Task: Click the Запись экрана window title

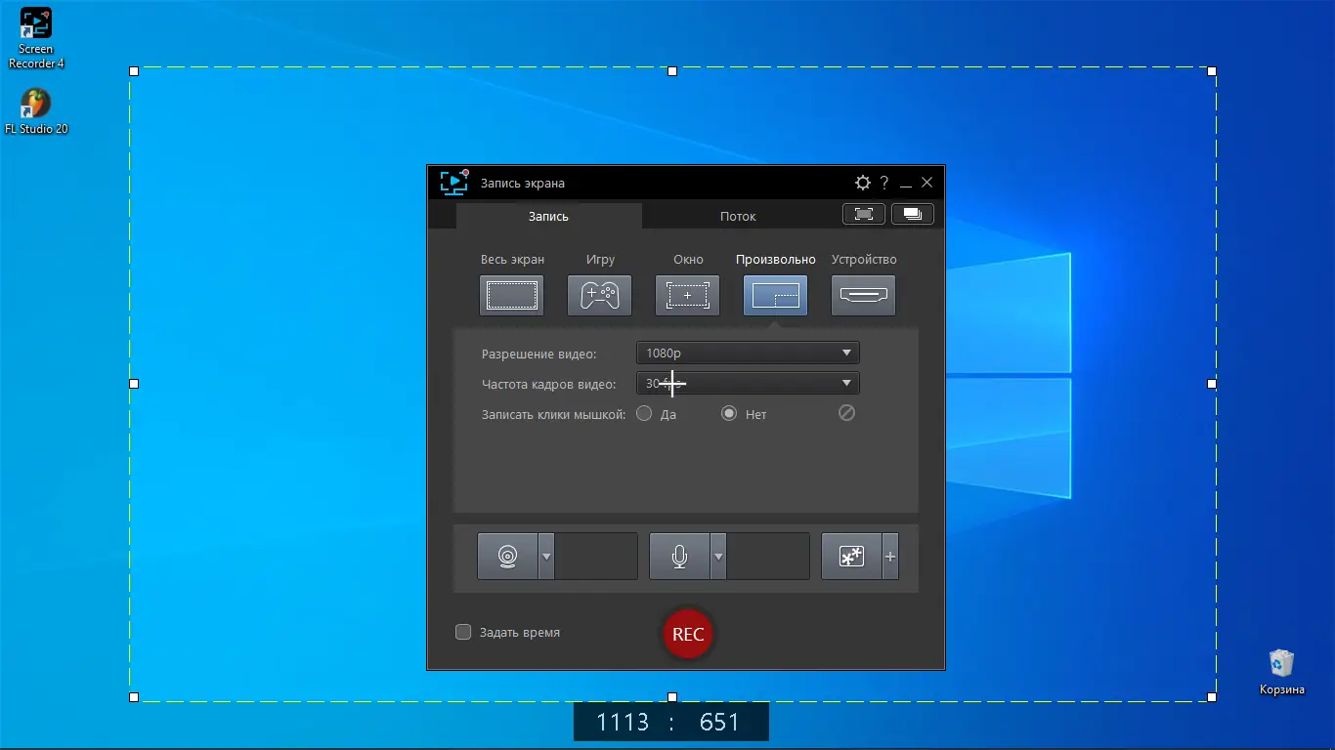Action: pos(523,183)
